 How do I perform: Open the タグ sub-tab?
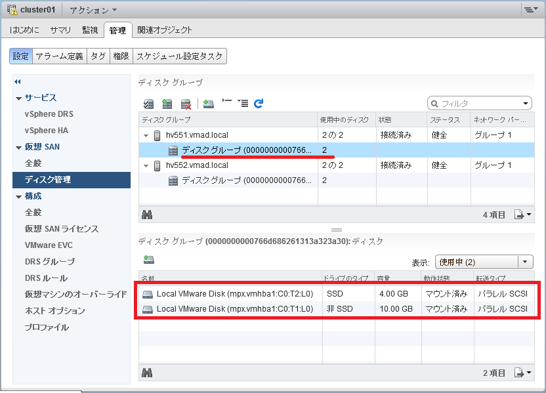pos(98,56)
